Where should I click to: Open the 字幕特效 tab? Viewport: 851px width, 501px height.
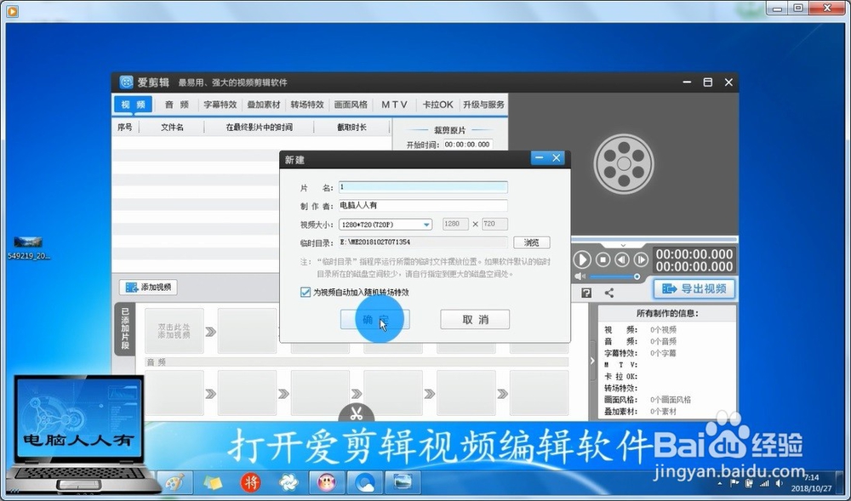(x=220, y=105)
